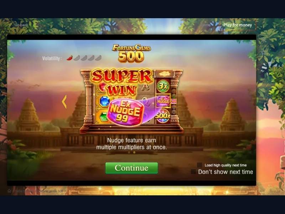Click the red chili volatility icon
The image size is (285, 214).
point(69,58)
